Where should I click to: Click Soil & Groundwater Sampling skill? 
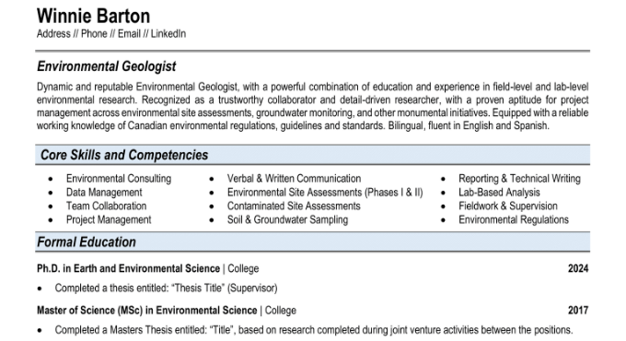click(287, 220)
